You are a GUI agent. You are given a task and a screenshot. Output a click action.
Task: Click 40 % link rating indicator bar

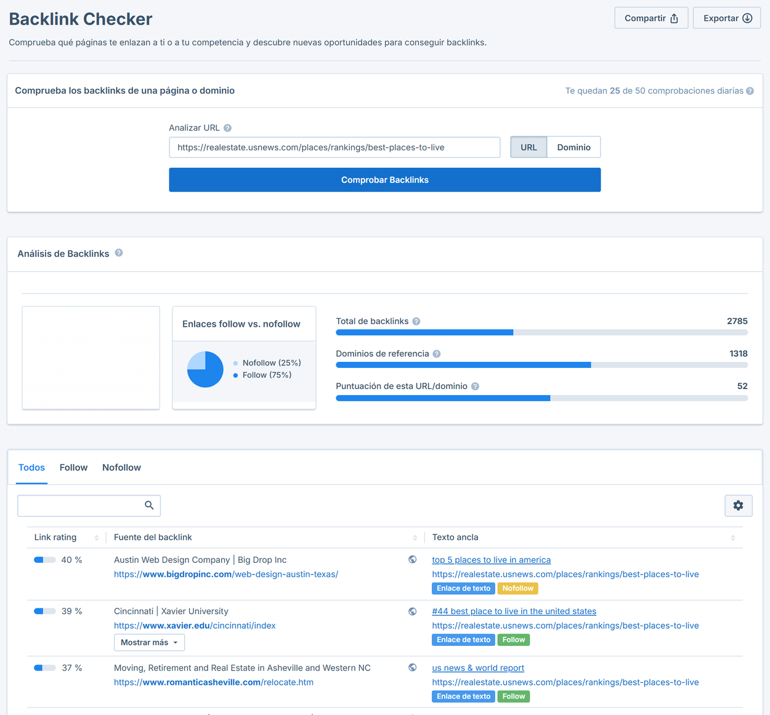coord(45,560)
